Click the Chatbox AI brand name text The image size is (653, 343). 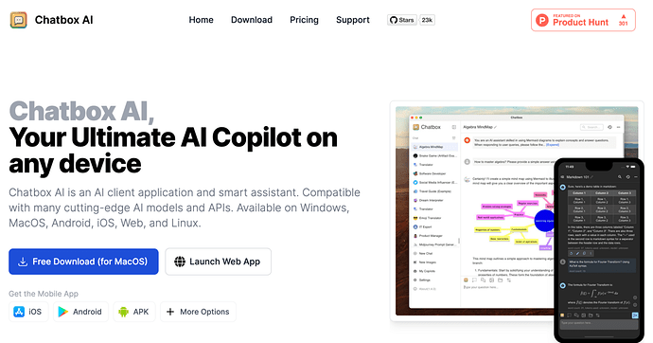[x=63, y=20]
